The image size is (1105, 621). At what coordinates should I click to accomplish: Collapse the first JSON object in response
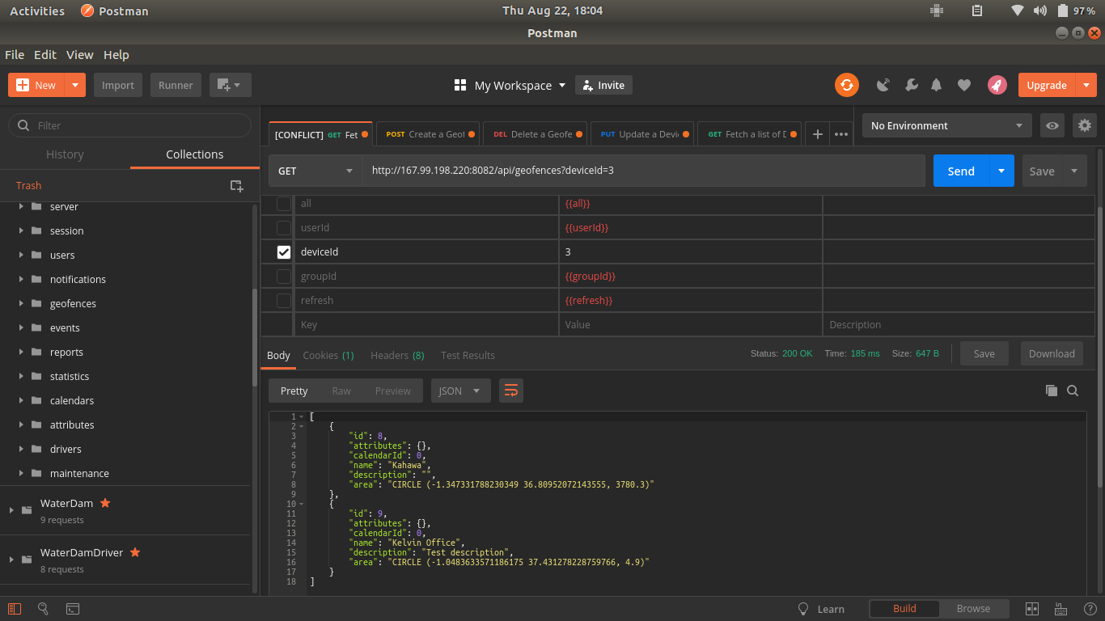click(x=302, y=425)
